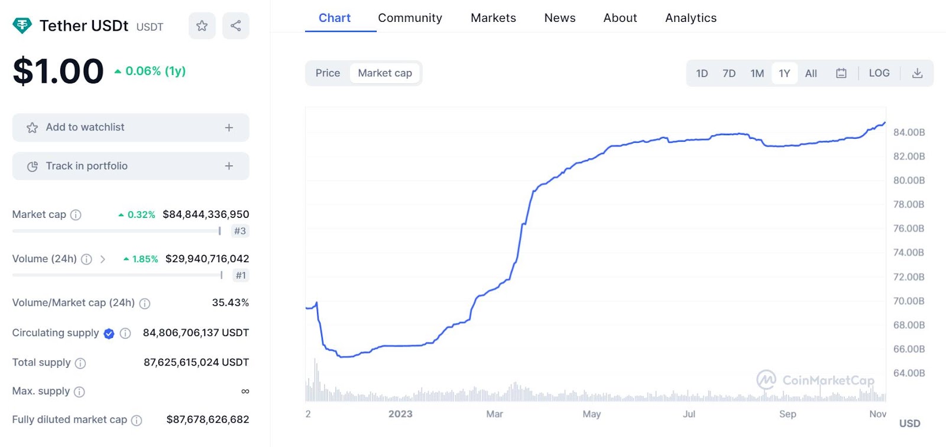Switch to the Chart tab
The width and height of the screenshot is (946, 447).
[x=335, y=18]
